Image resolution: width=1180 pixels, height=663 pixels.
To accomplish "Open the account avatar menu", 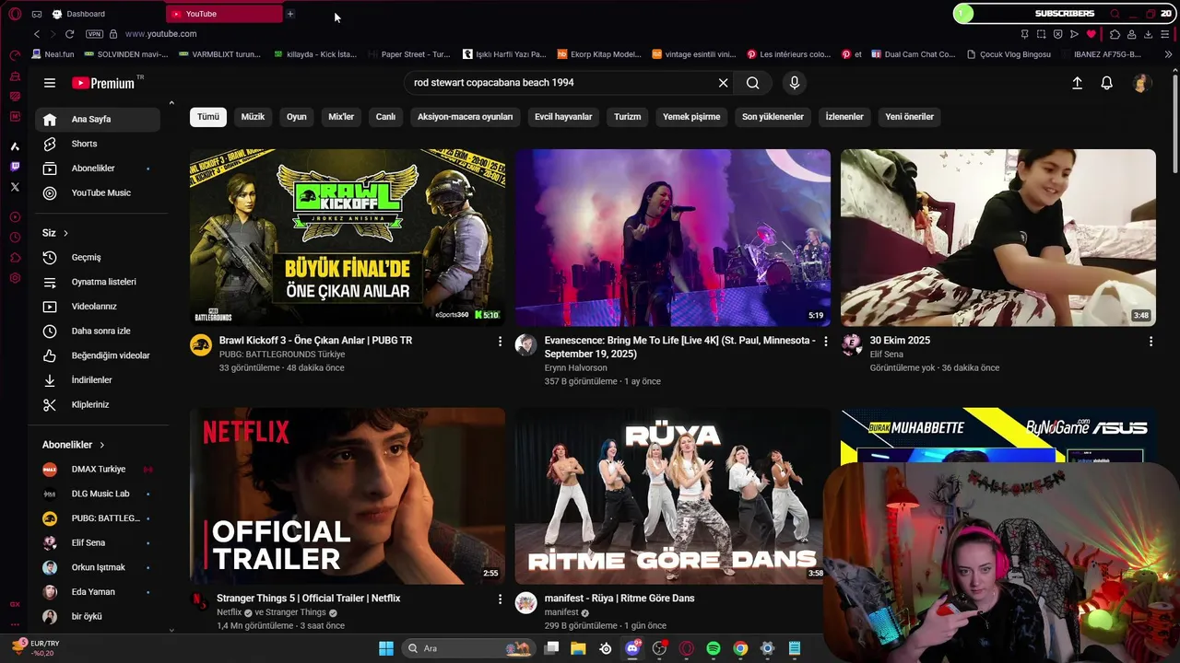I will [1141, 83].
